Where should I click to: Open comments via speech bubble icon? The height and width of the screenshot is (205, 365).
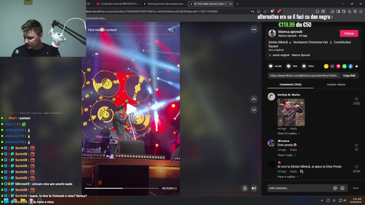[x=289, y=66]
